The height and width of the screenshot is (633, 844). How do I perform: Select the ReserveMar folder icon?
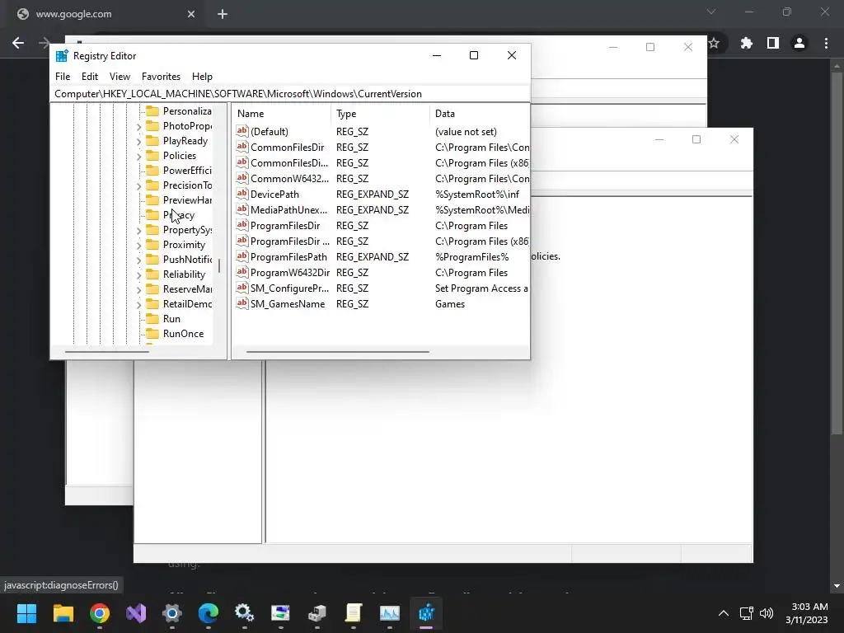point(152,289)
